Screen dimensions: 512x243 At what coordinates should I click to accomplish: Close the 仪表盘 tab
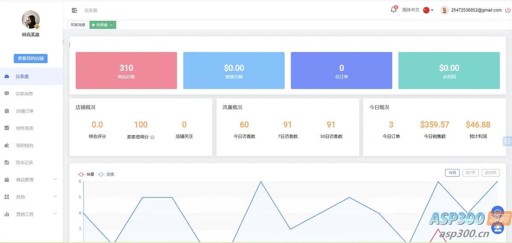pyautogui.click(x=111, y=25)
